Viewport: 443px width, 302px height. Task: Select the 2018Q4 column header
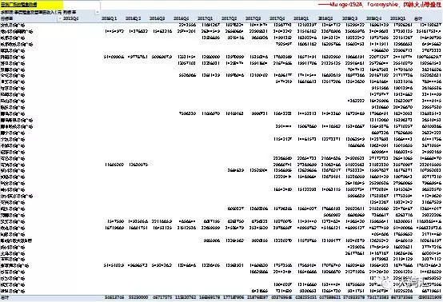[x=373, y=18]
